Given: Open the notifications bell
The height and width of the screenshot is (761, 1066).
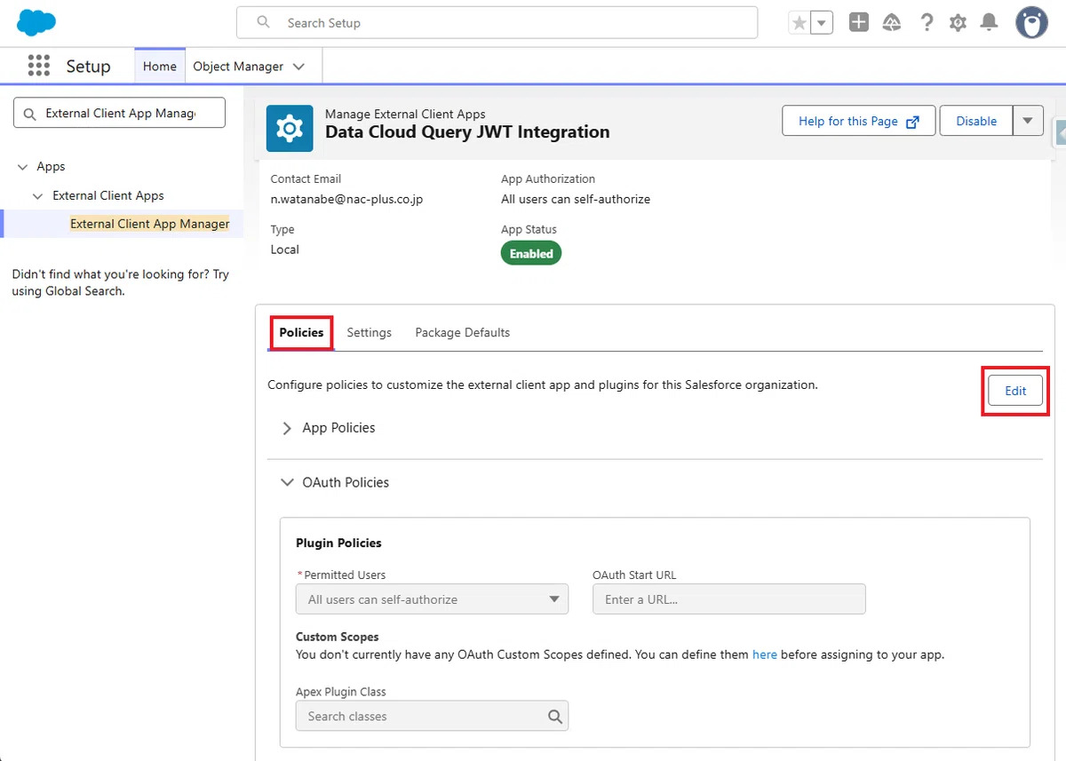Looking at the screenshot, I should [x=989, y=23].
